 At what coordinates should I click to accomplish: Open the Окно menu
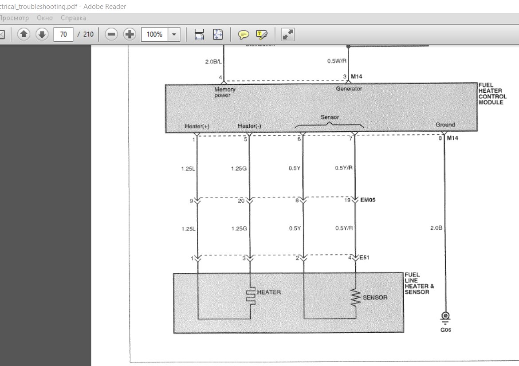coord(45,18)
